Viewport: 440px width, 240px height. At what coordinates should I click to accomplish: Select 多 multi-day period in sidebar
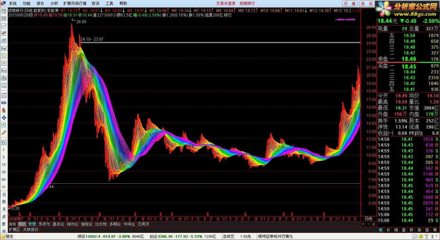(4, 216)
